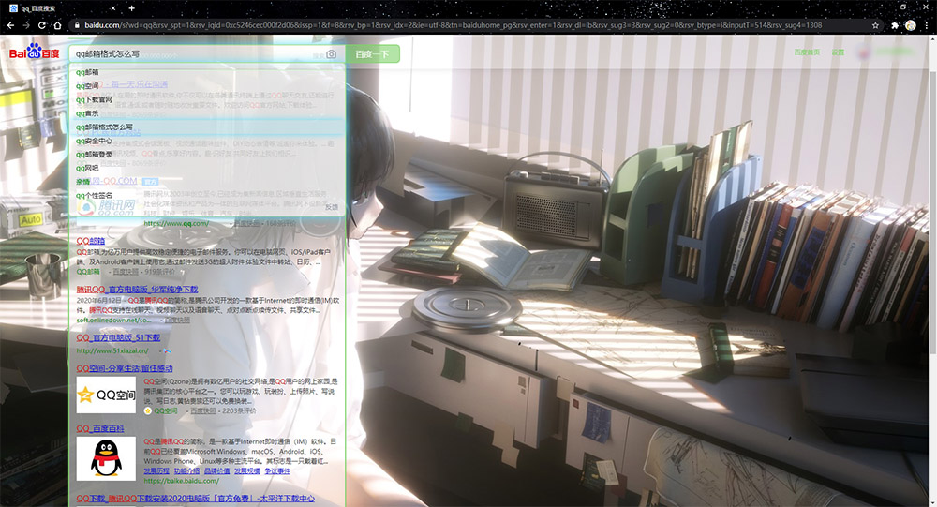Open http://www.51xiazai.cn/ green URL

(x=112, y=350)
